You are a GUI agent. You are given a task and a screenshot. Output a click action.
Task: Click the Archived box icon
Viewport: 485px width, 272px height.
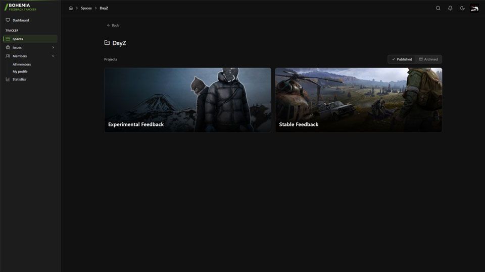coord(421,59)
